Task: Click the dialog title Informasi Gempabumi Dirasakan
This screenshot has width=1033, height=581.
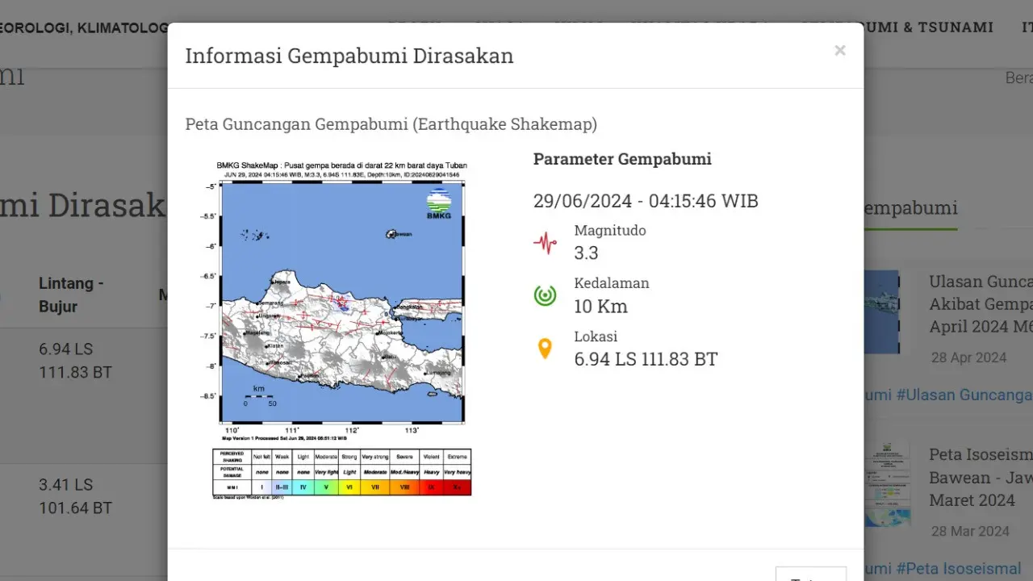Action: [x=349, y=56]
